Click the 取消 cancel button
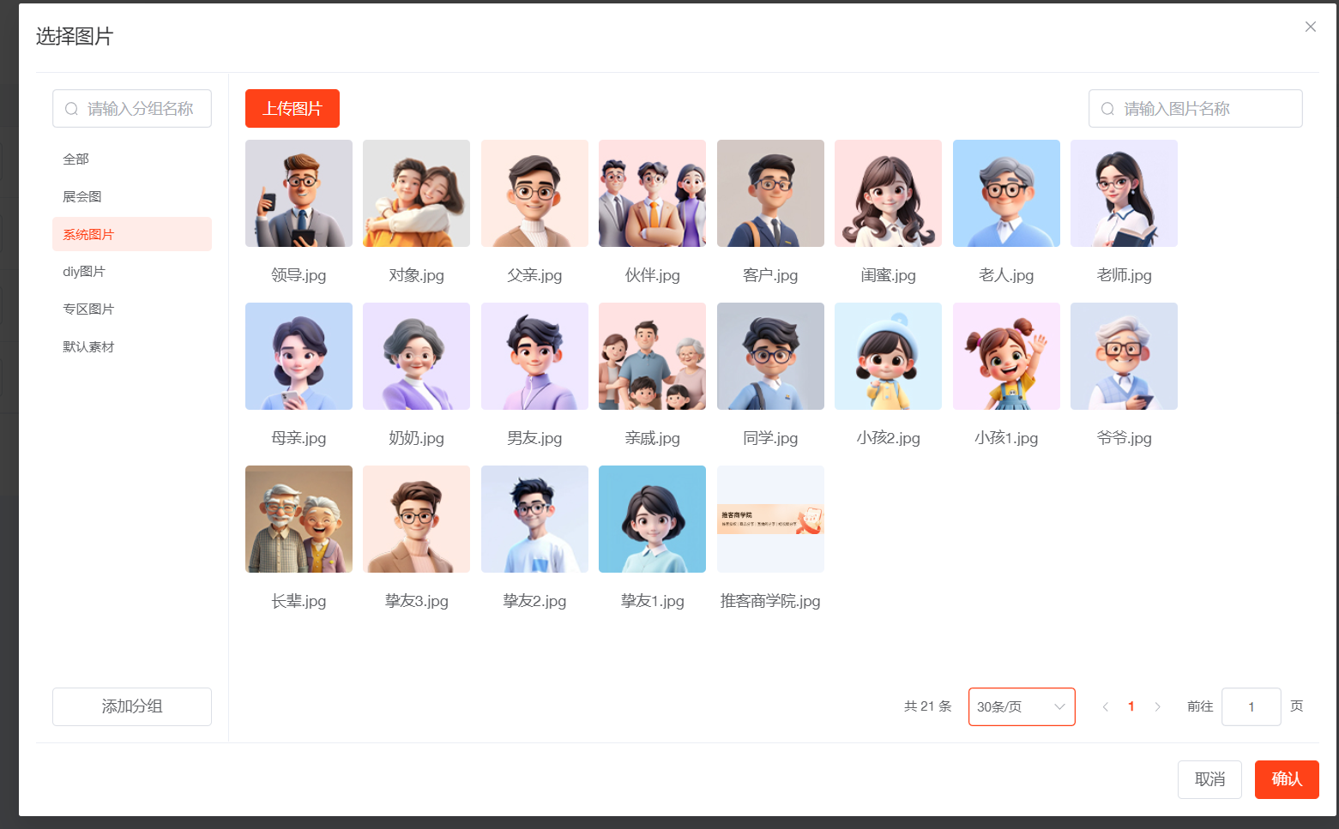 click(x=1209, y=779)
